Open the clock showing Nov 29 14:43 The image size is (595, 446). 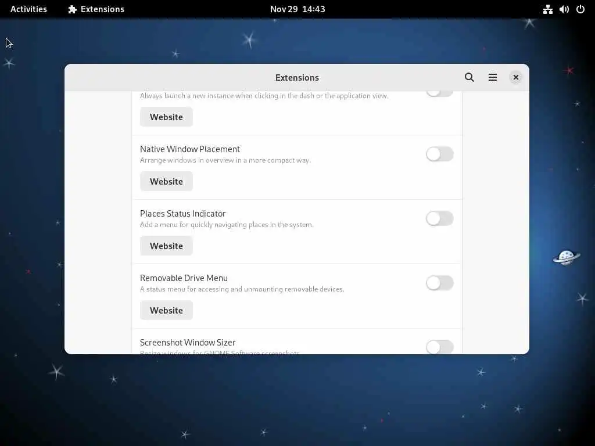[x=297, y=9]
